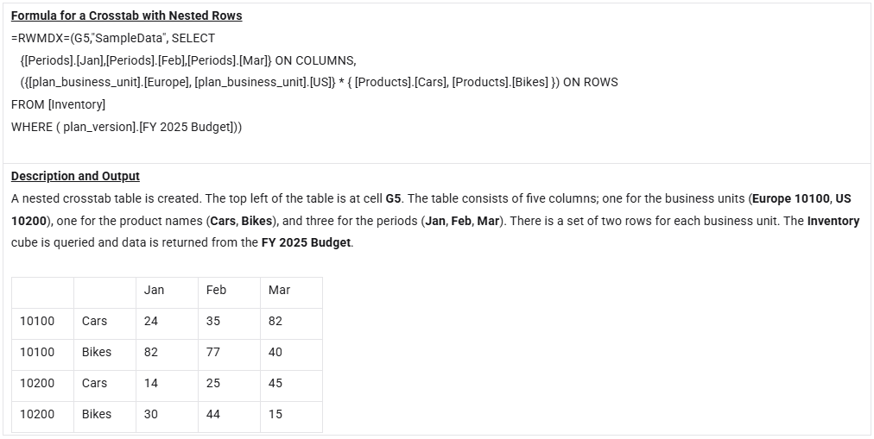Click the Feb column header cell

click(x=216, y=290)
